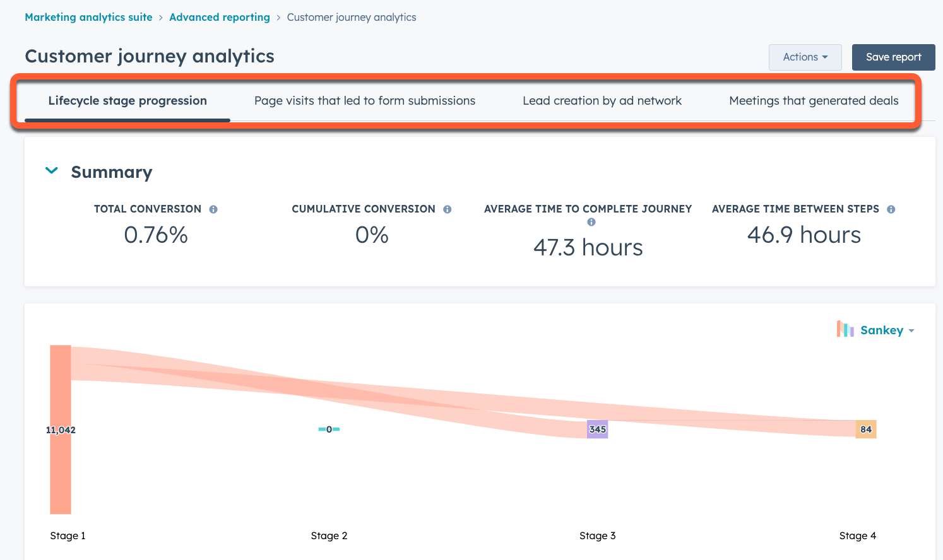The image size is (943, 560).
Task: Navigate to Marketing analytics suite breadcrumb
Action: 88,17
